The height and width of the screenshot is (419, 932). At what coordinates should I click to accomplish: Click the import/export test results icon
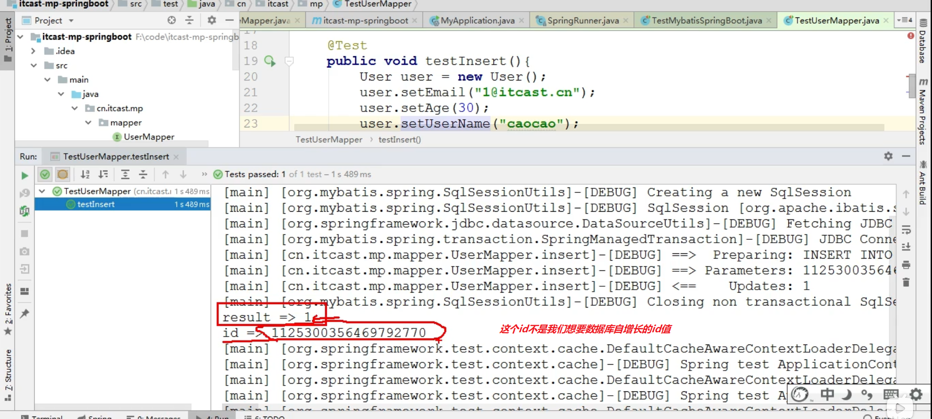25,269
